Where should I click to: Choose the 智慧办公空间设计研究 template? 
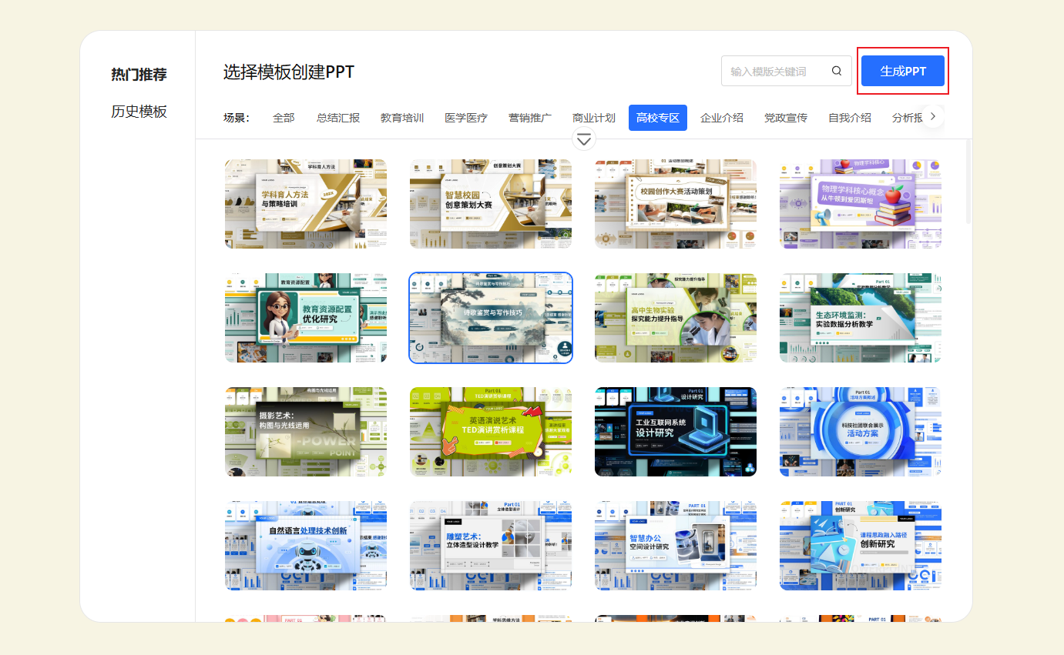(x=676, y=546)
